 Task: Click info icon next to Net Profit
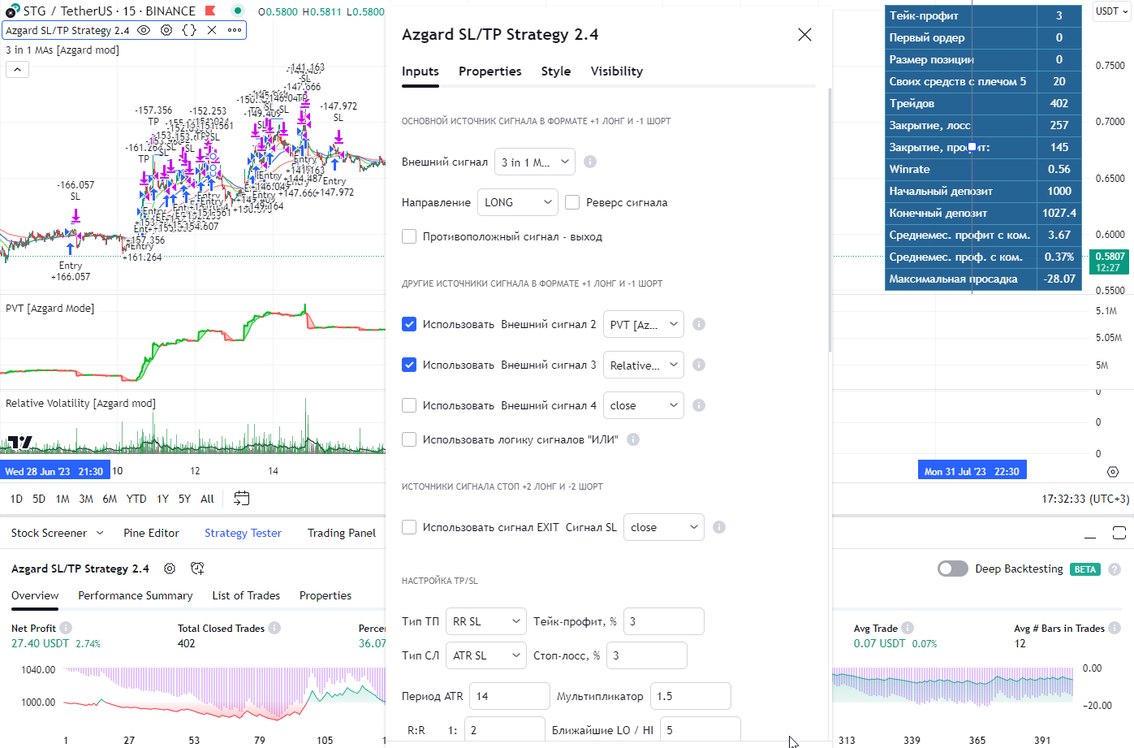pos(66,628)
